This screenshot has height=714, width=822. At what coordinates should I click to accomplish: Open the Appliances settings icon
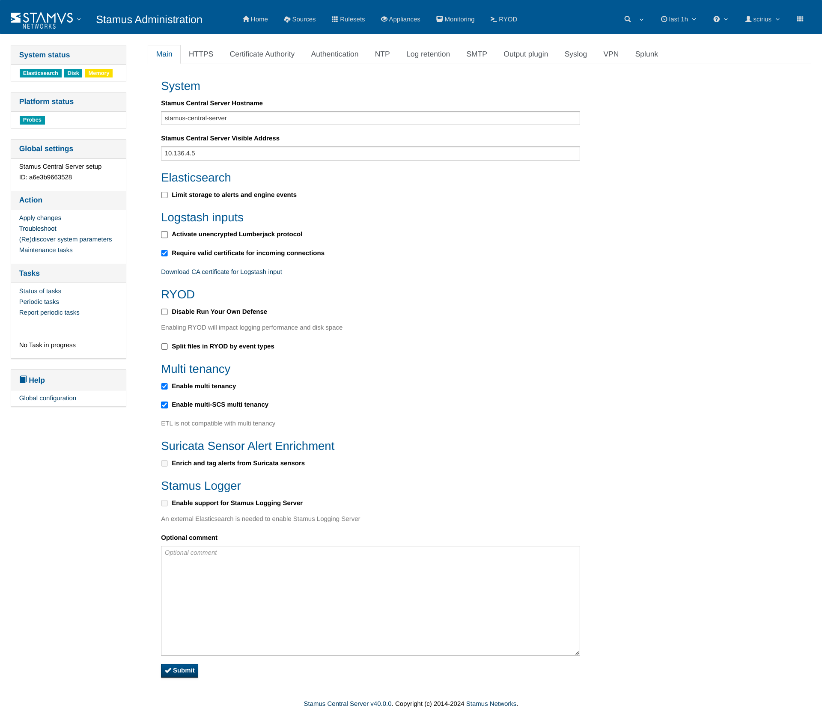coord(384,19)
